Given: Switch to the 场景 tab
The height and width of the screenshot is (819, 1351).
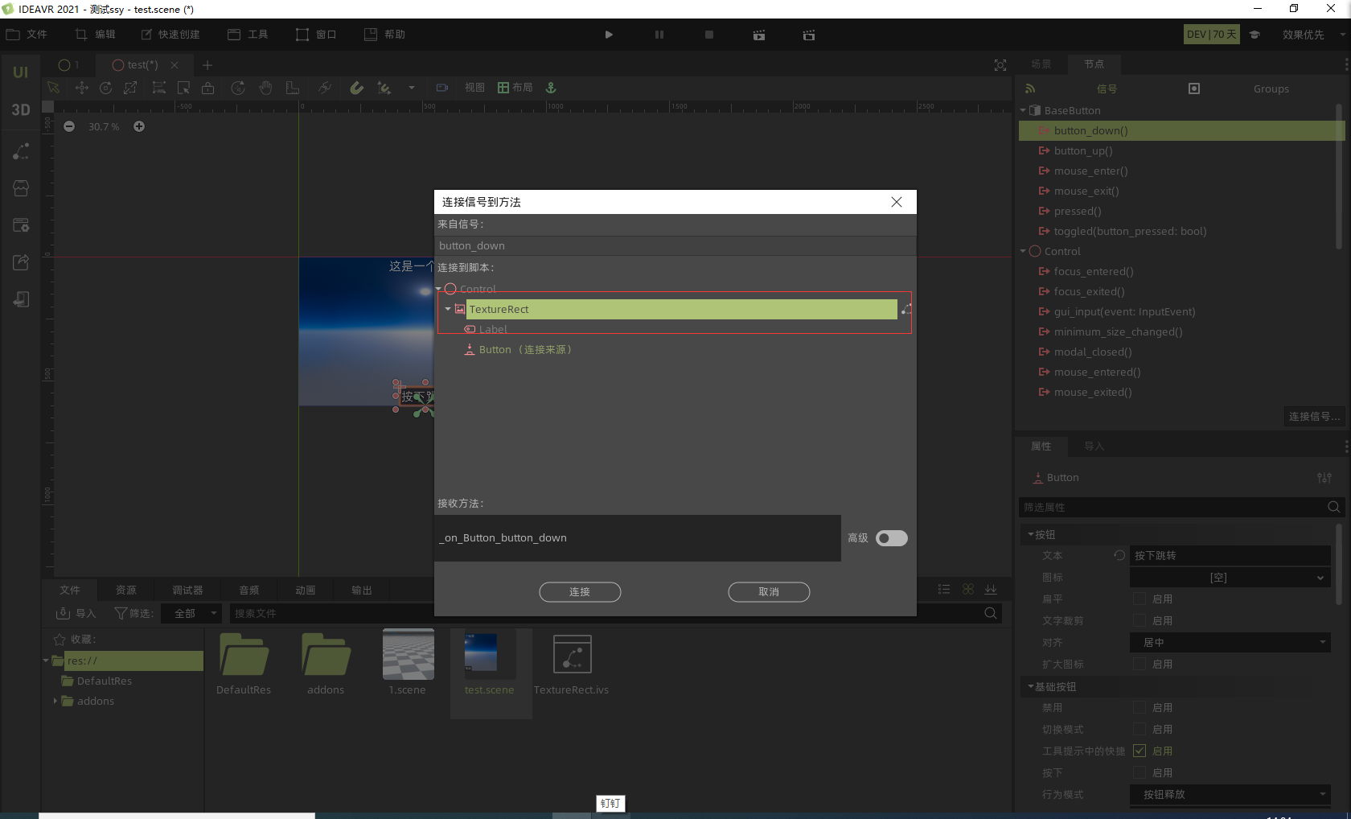Looking at the screenshot, I should pyautogui.click(x=1041, y=64).
